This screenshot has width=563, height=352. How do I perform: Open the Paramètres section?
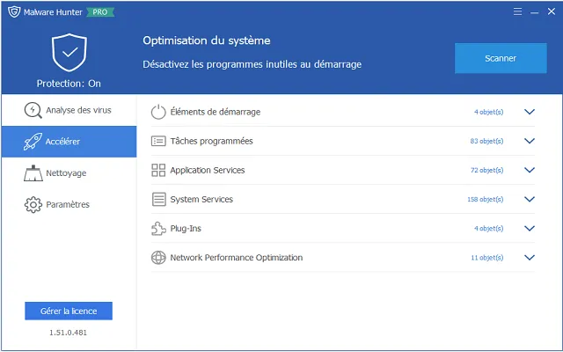69,204
